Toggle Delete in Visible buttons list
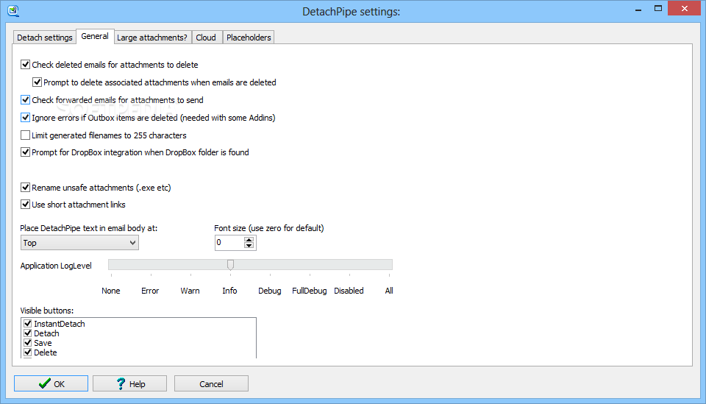Screen dimensions: 706x404 (28, 352)
